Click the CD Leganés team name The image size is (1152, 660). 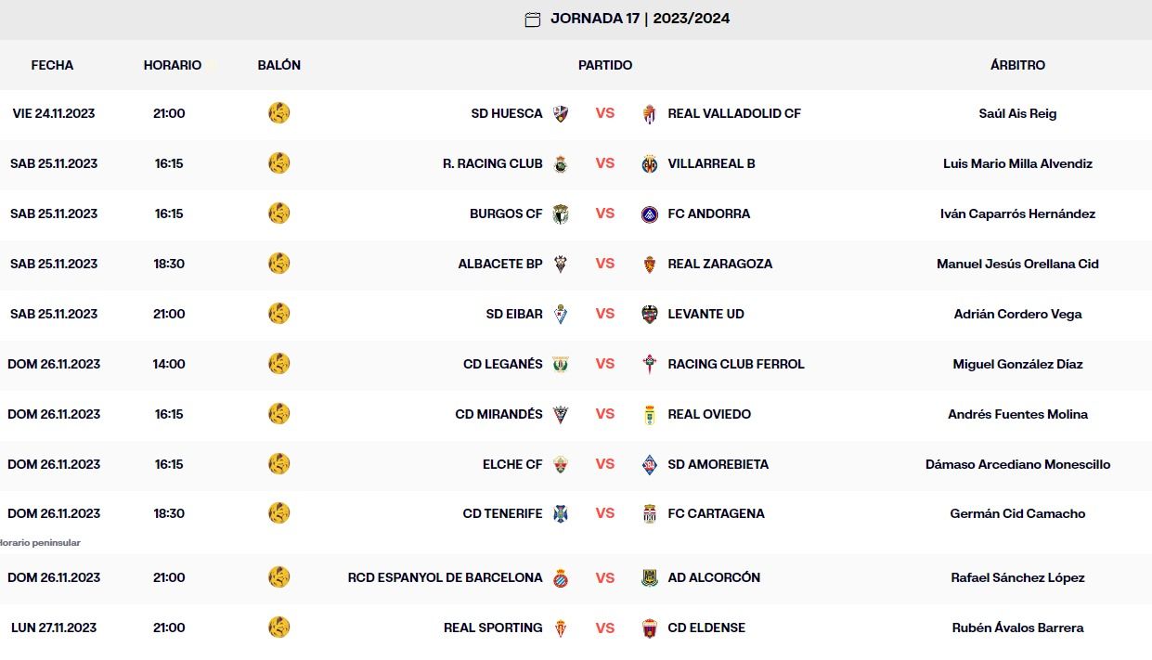click(502, 364)
